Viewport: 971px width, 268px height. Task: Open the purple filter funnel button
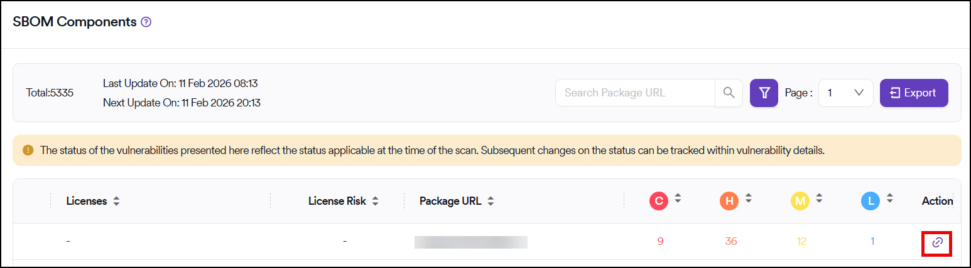click(x=764, y=93)
